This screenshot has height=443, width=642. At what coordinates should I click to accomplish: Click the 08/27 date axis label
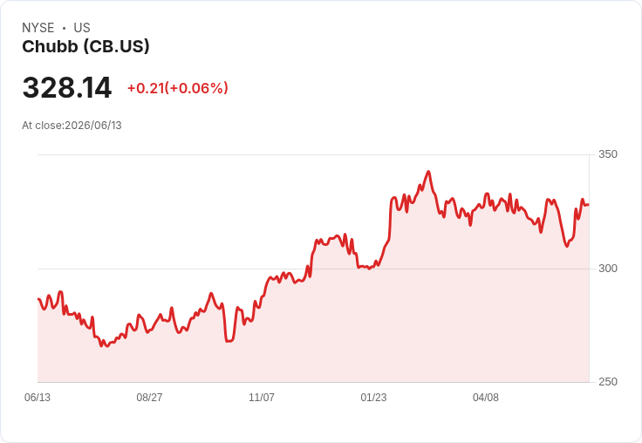coord(149,398)
